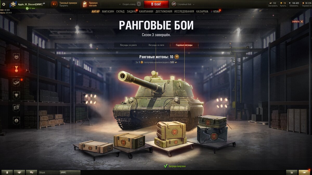Click the red В бой! button

(156, 4)
